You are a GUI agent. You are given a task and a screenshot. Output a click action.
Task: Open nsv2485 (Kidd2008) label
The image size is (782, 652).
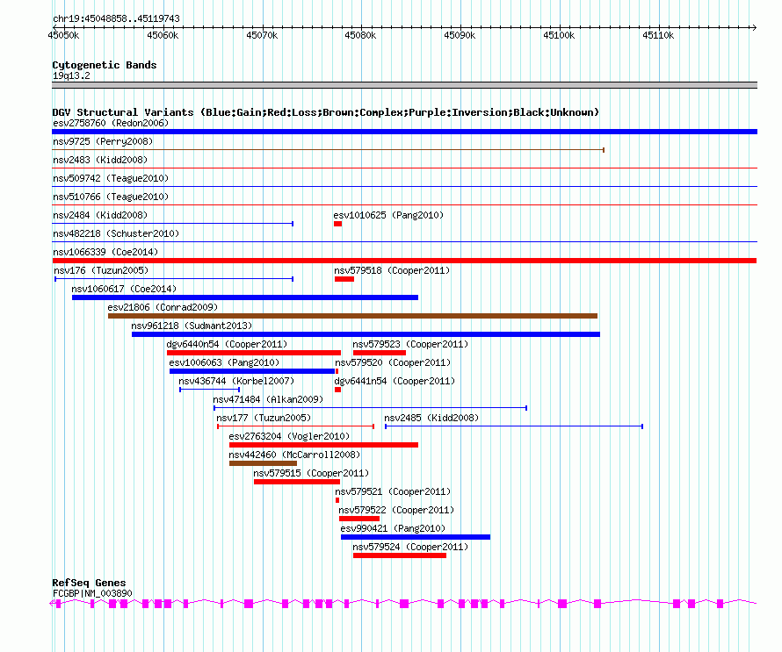(x=431, y=418)
